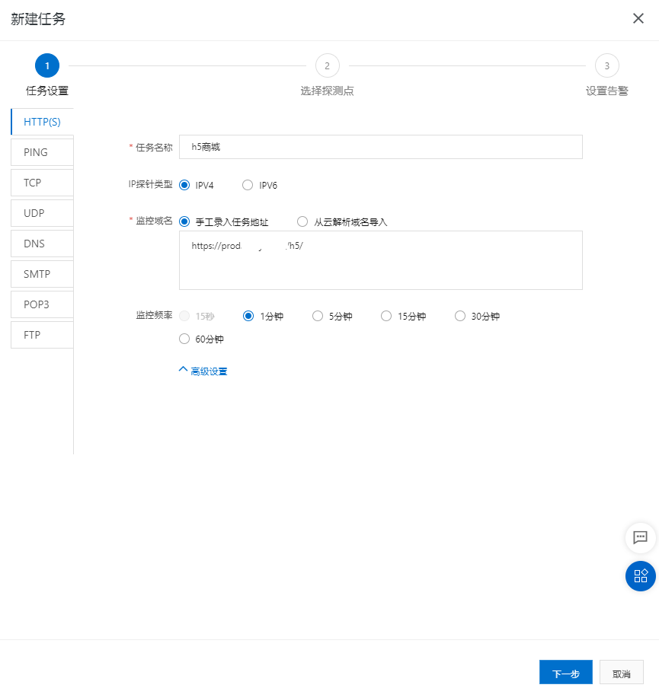Choose import from cloud DNS domain option
Image resolution: width=659 pixels, height=688 pixels.
click(x=302, y=222)
